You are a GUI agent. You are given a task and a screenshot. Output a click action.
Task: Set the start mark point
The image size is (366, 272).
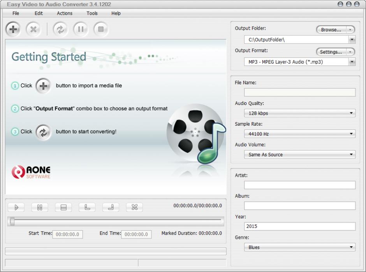coord(87,207)
